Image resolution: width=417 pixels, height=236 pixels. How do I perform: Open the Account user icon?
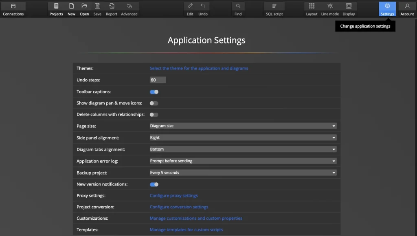pos(407,7)
